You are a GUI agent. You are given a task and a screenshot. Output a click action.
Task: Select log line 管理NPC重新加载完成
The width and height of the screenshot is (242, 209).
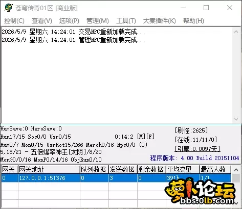73,40
